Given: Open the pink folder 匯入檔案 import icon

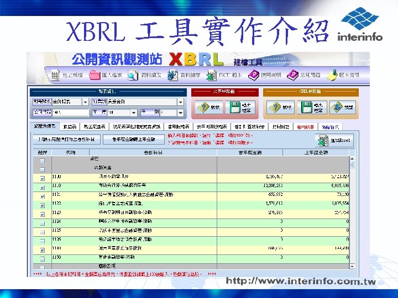Looking at the screenshot, I should point(95,75).
